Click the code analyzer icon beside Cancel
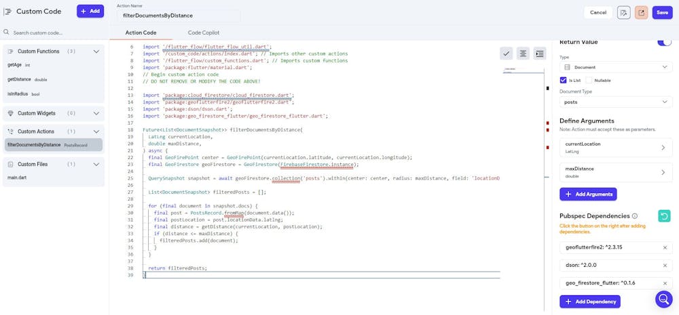Viewport: 679px width, 315px height. coord(623,12)
